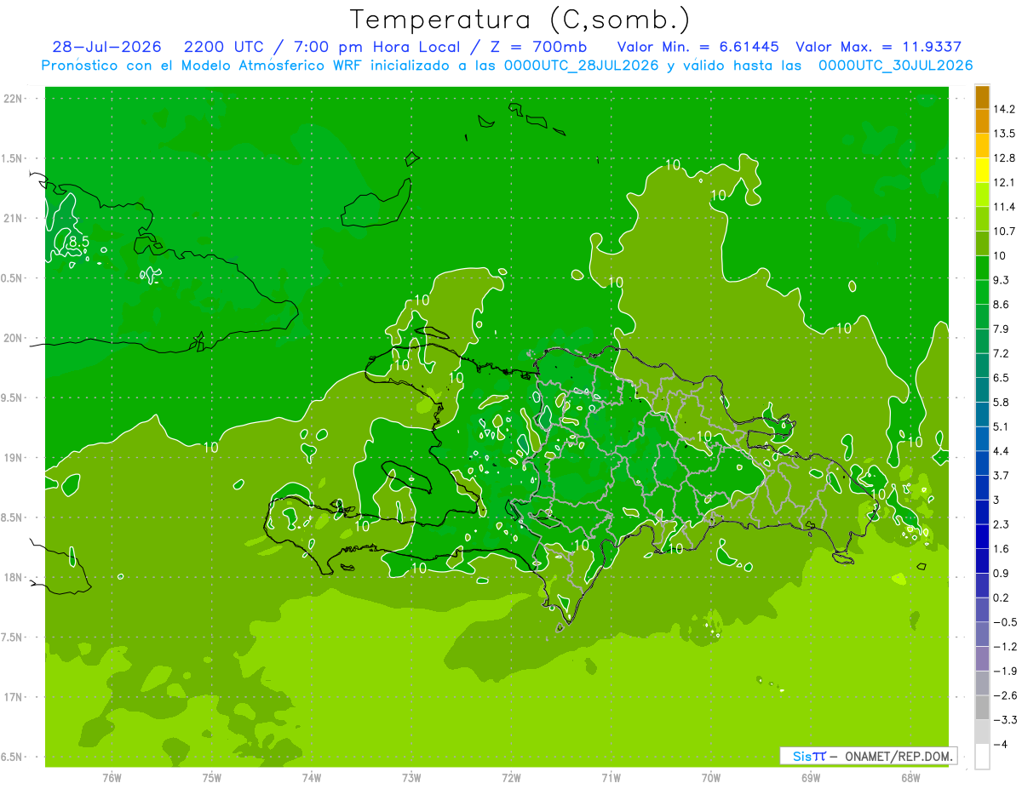Image resolution: width=1022 pixels, height=789 pixels.
Task: Click the "71W" longitude axis label
Action: (x=611, y=778)
